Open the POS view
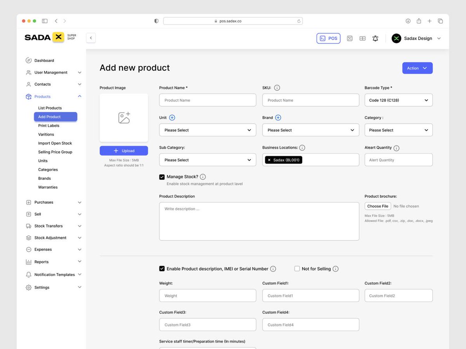This screenshot has height=349, width=466. coord(328,38)
